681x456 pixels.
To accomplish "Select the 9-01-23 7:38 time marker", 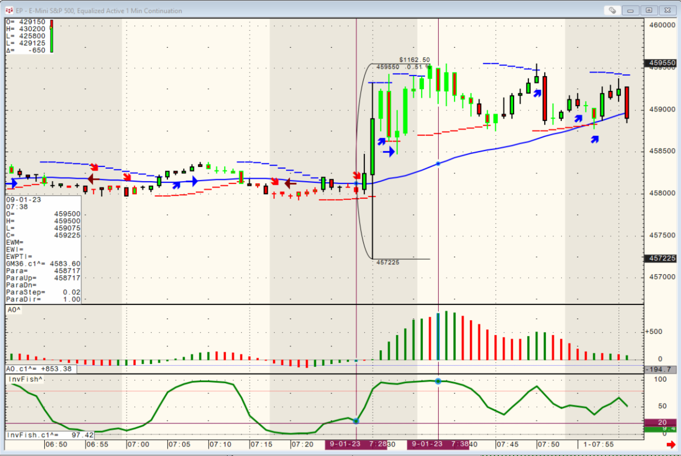I will (438, 445).
